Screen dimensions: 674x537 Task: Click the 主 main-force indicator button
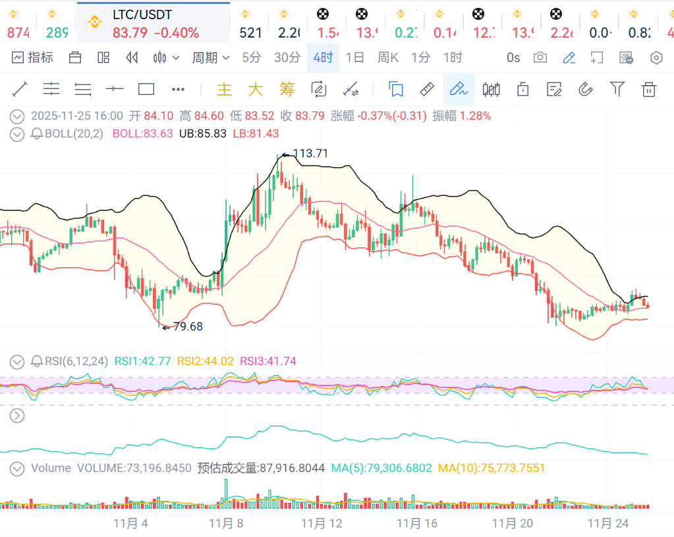point(225,89)
